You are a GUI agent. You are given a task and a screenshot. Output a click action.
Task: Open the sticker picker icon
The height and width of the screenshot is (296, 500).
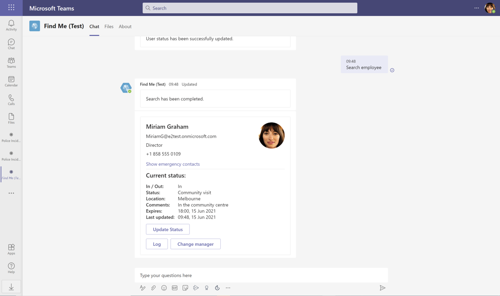(x=185, y=288)
